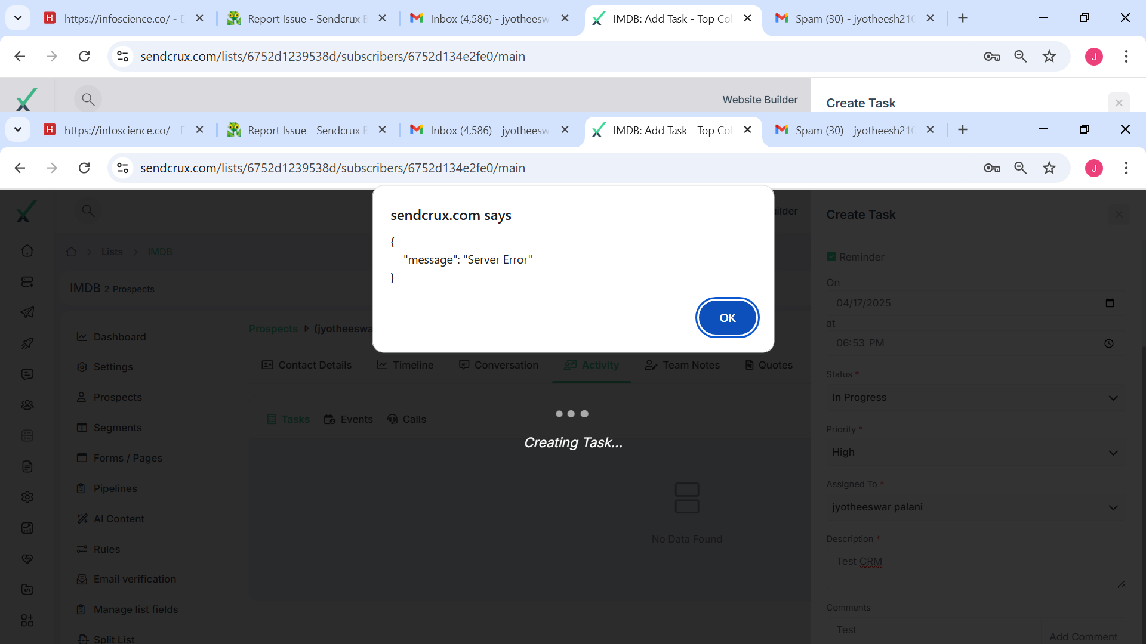This screenshot has height=644, width=1146.
Task: Toggle the Reminder checkbox
Action: point(831,256)
